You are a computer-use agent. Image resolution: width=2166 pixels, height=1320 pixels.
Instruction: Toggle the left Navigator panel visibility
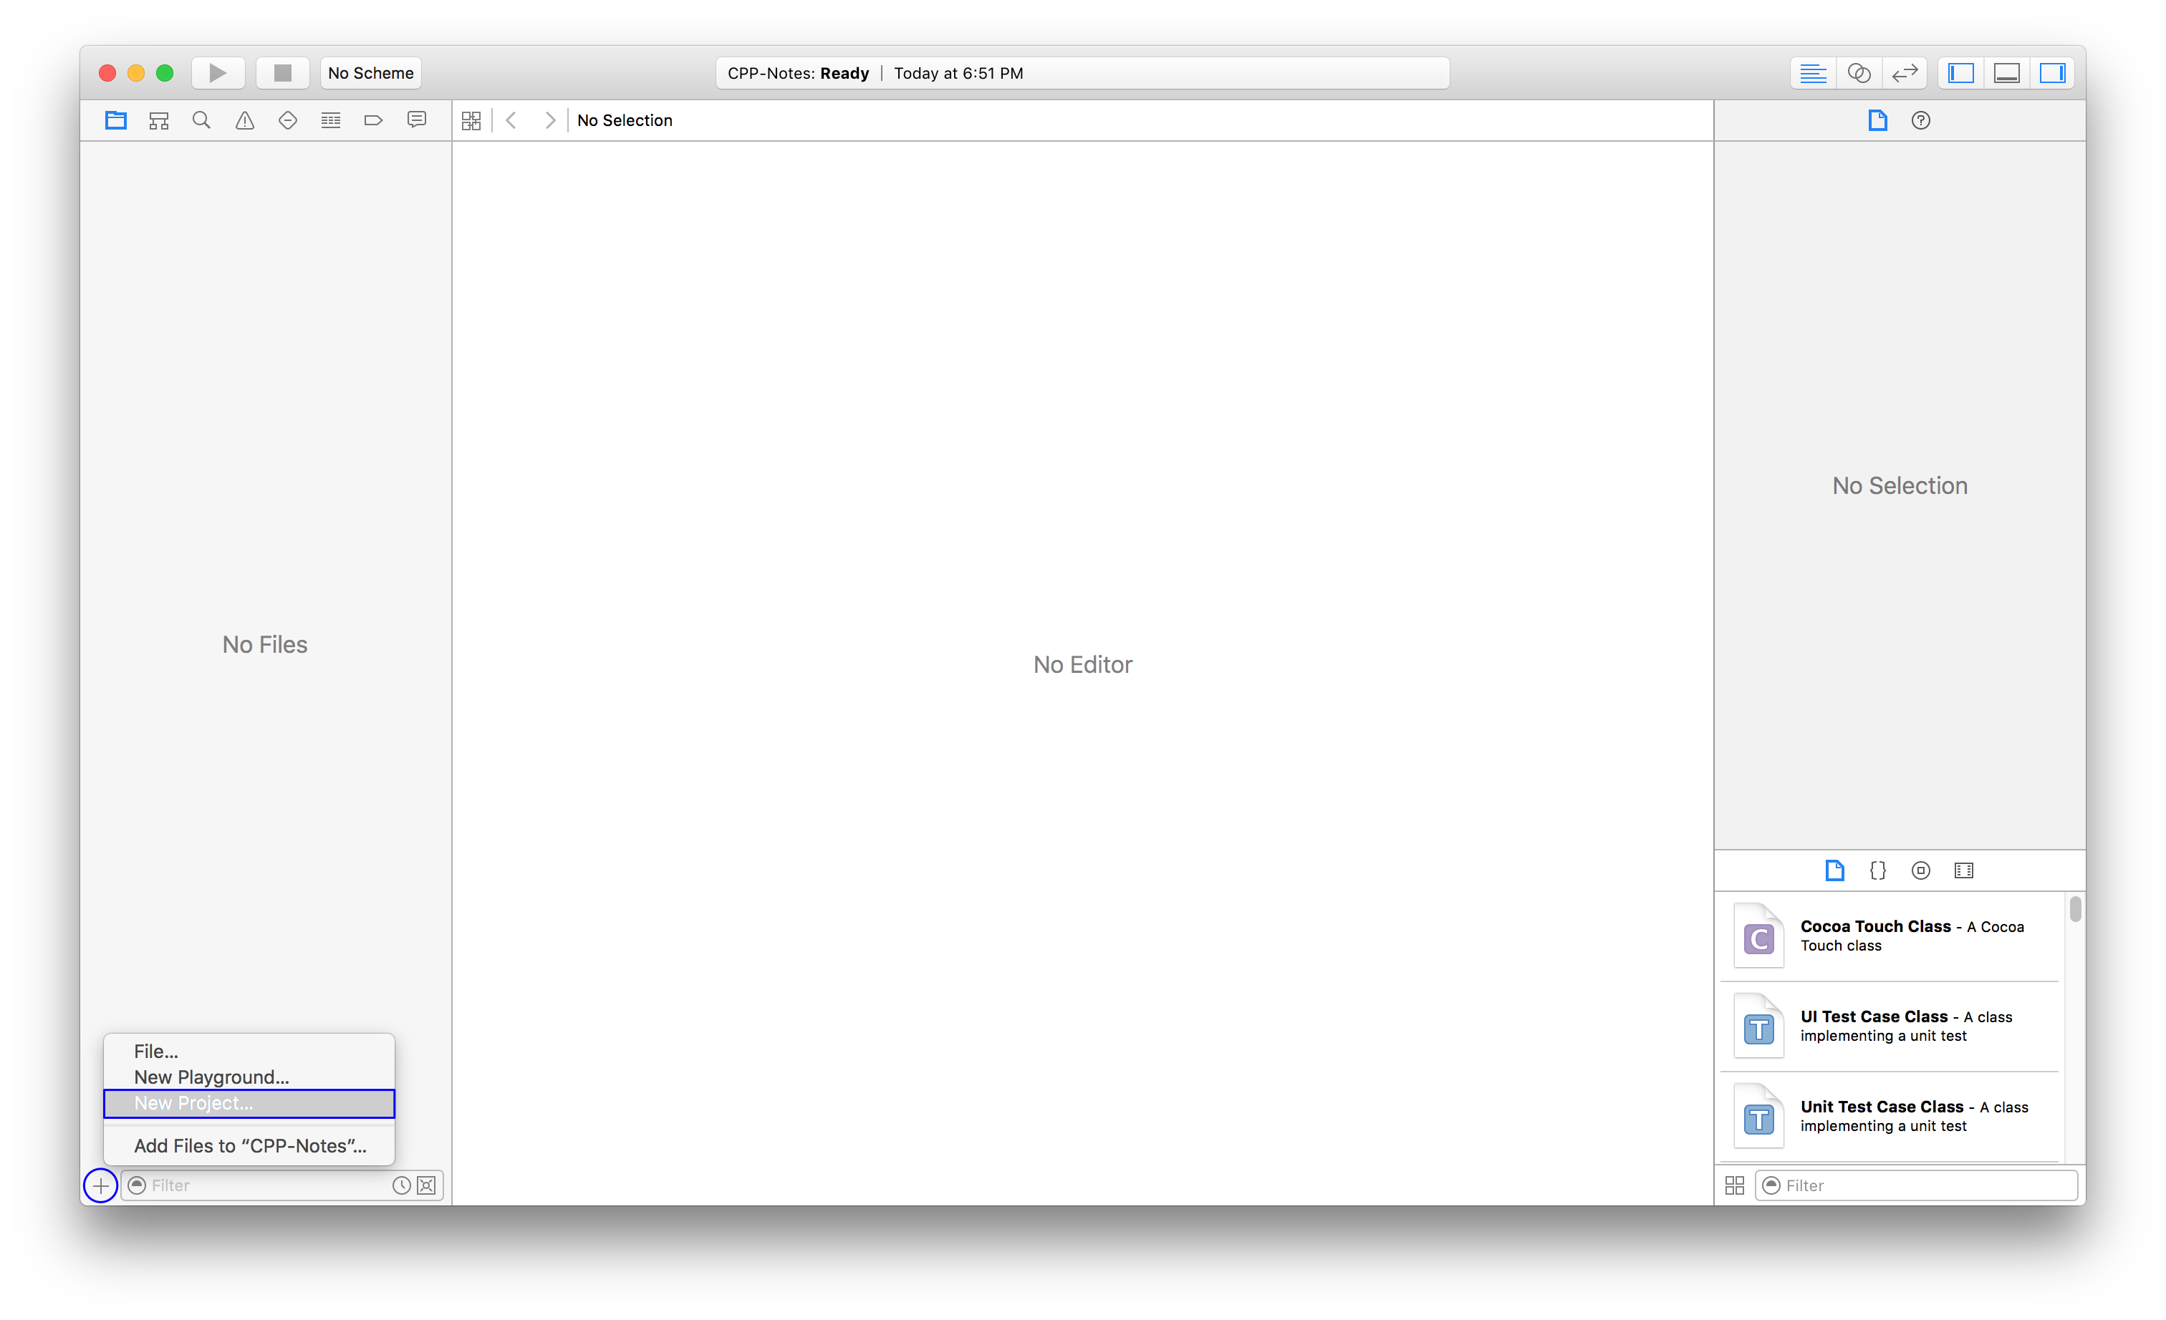coord(1960,73)
